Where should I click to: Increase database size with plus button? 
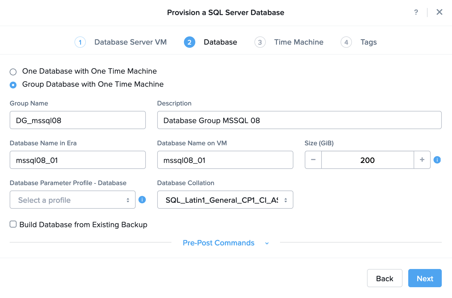(422, 160)
